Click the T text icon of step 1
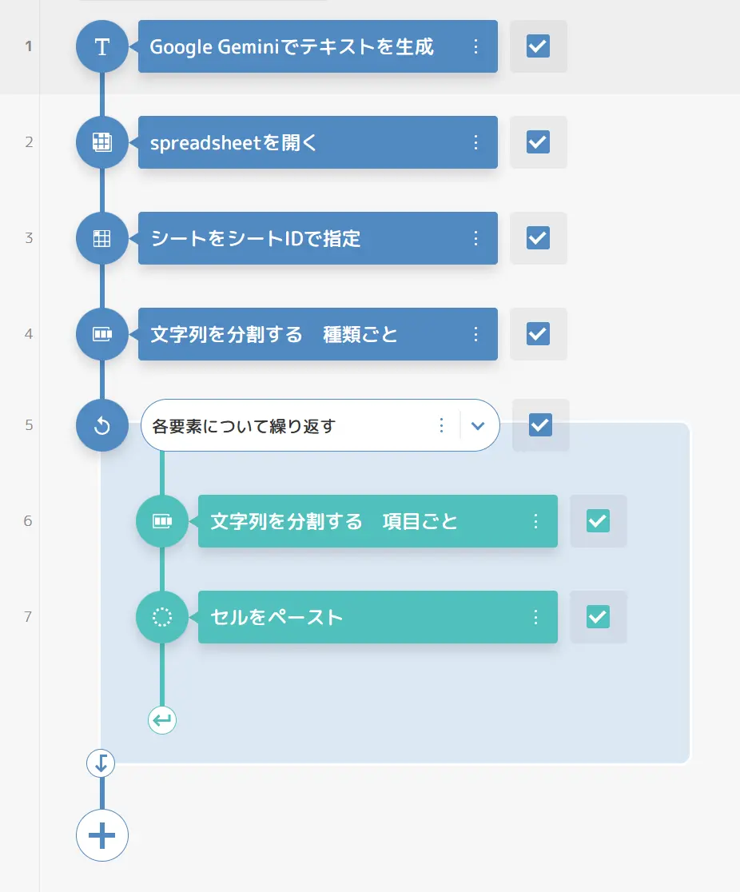This screenshot has height=892, width=740. coord(102,46)
